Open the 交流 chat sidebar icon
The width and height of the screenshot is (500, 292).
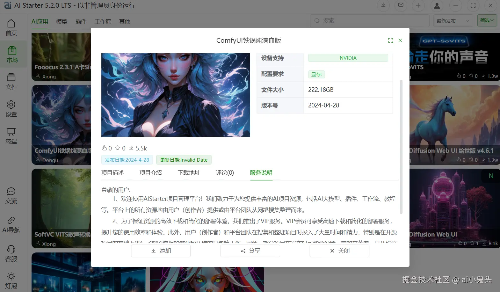11,195
